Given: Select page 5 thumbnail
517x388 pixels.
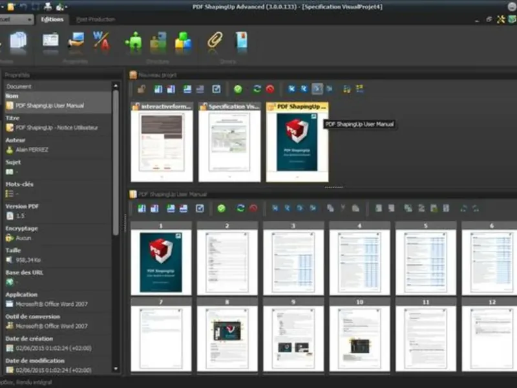Looking at the screenshot, I should click(x=426, y=259).
